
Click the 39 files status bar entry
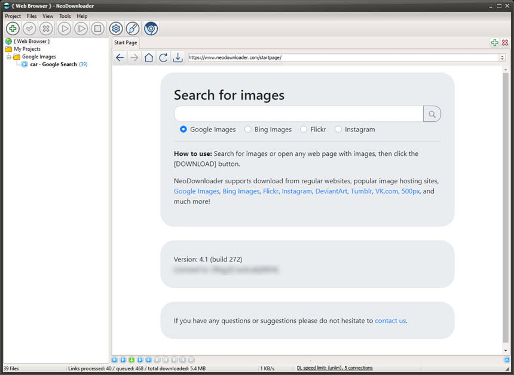point(11,368)
